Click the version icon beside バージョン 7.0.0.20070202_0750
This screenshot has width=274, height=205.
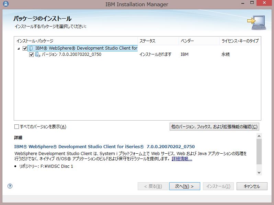[37, 54]
